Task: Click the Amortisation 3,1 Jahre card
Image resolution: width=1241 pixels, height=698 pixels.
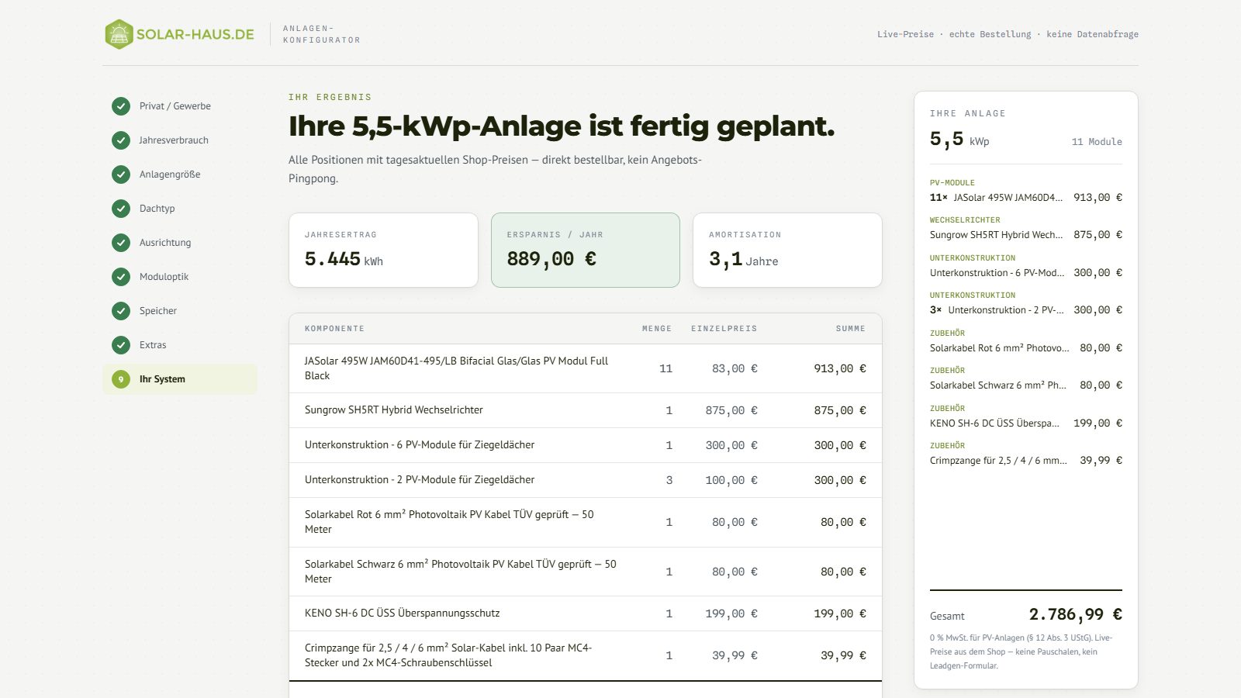Action: tap(787, 250)
